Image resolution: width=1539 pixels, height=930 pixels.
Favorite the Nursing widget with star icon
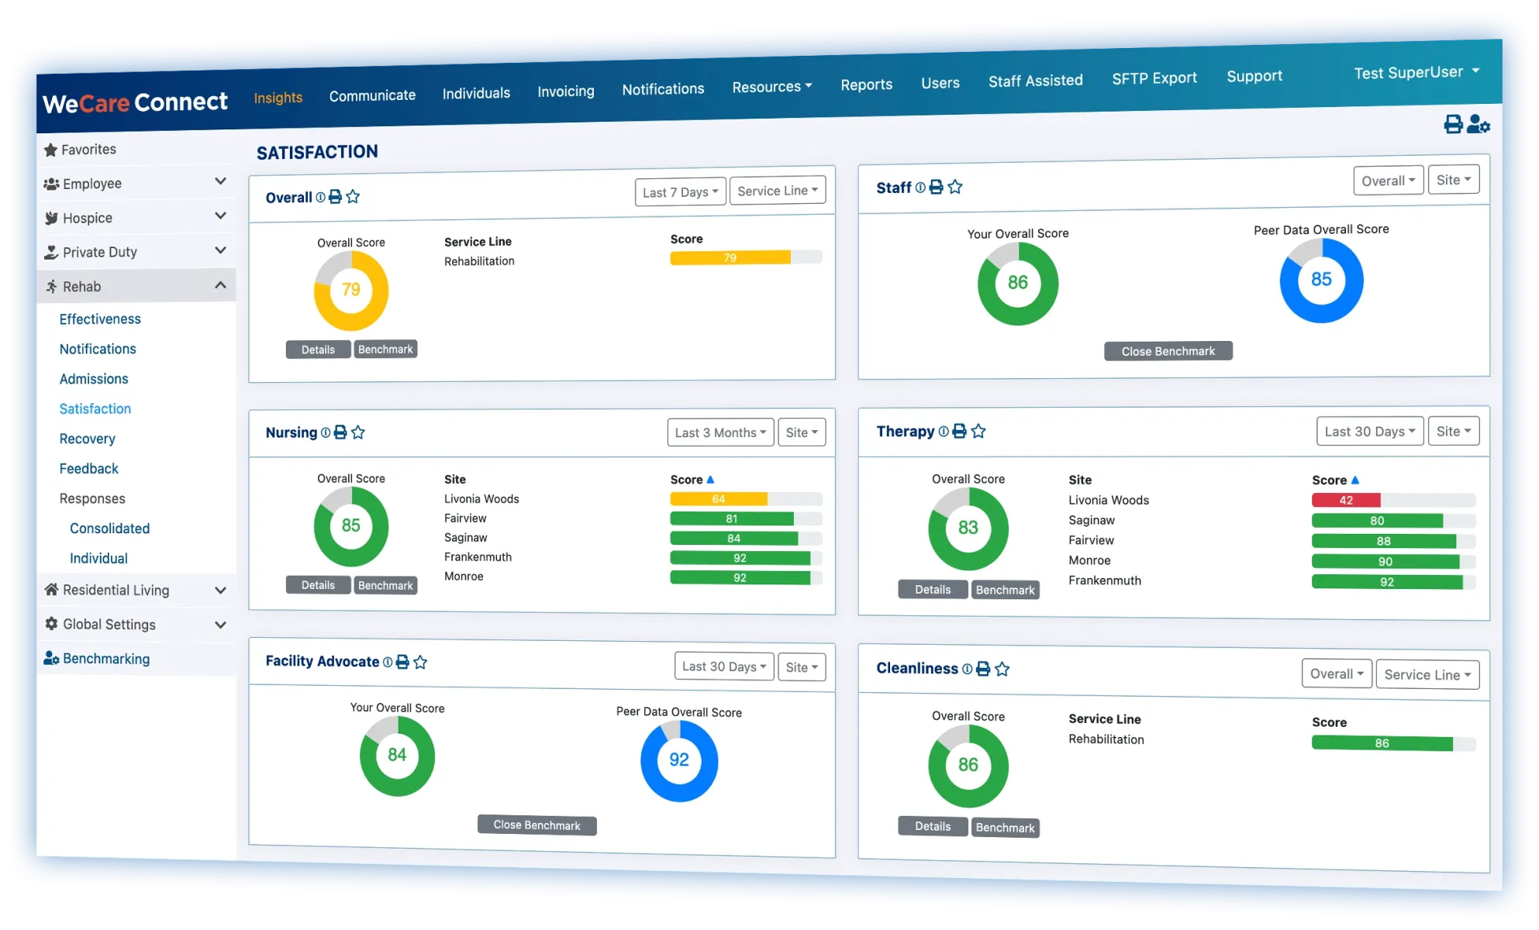click(x=357, y=432)
